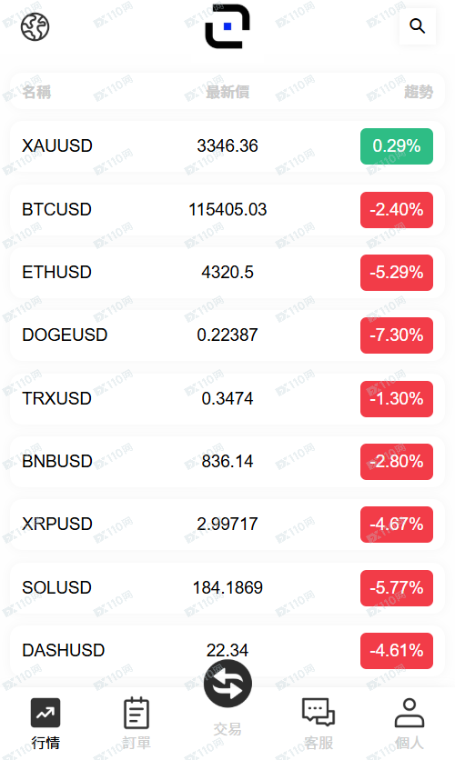This screenshot has height=760, width=455.
Task: Open the BNBUSD listing
Action: point(227,461)
